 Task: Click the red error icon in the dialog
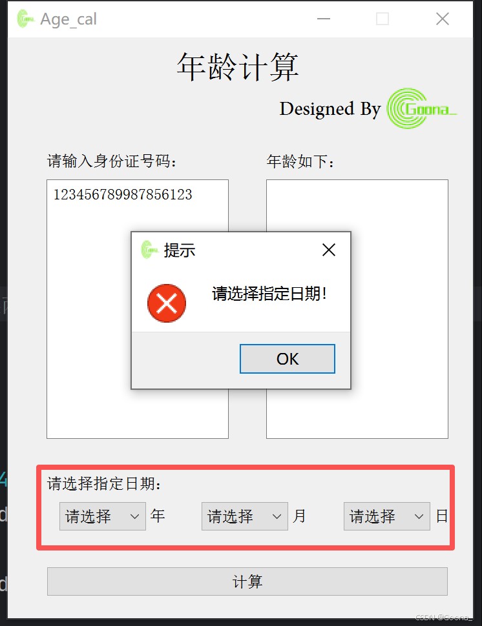click(167, 303)
